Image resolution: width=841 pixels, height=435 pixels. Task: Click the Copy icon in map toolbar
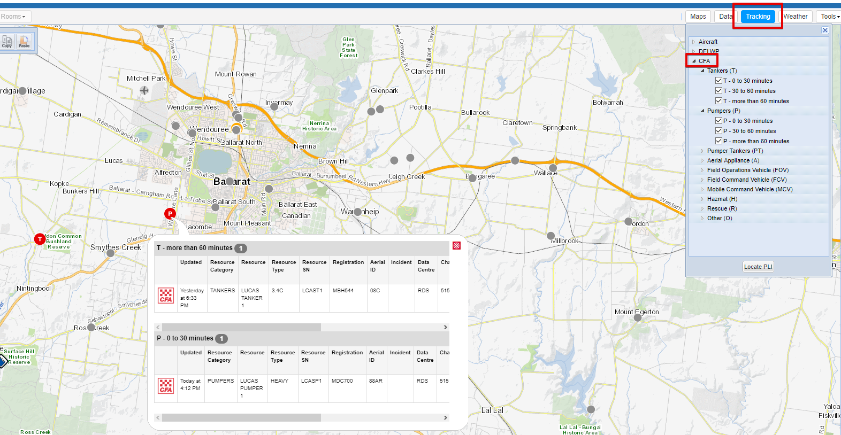7,42
